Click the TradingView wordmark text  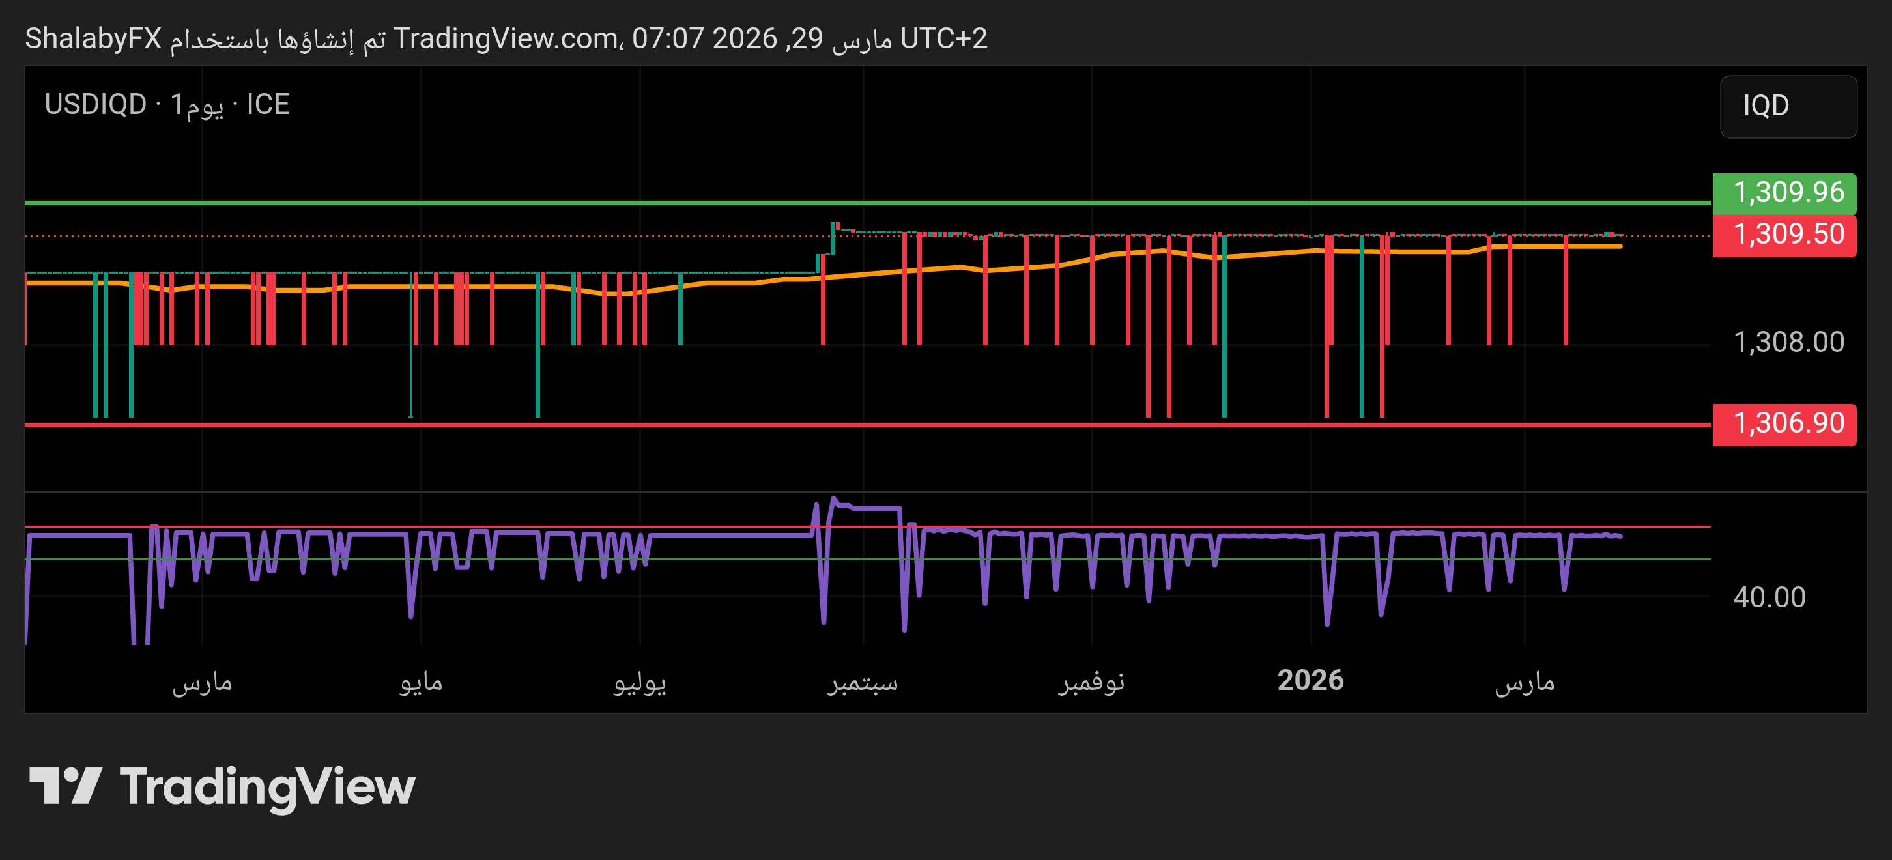267,787
